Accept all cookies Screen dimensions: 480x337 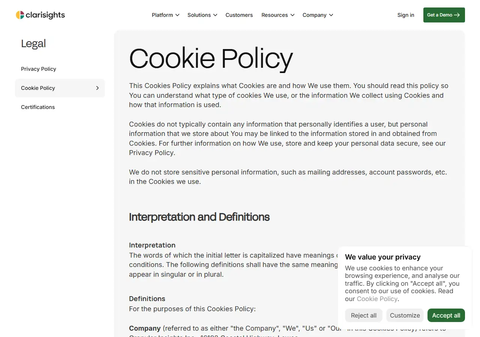[x=446, y=315]
